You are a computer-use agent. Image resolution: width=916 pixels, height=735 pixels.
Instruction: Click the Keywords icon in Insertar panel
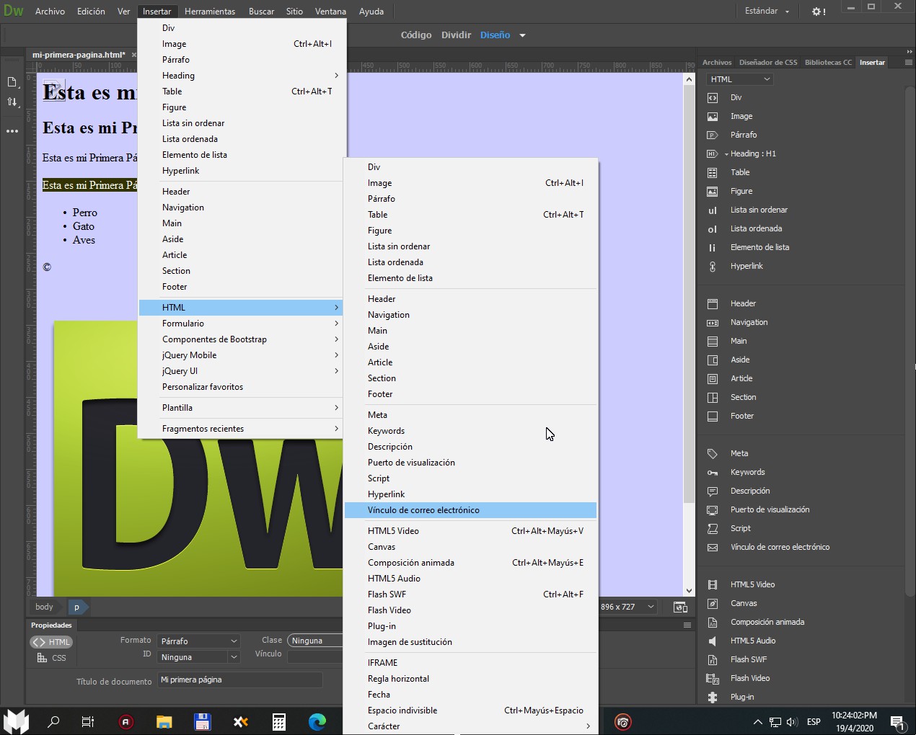tap(713, 472)
